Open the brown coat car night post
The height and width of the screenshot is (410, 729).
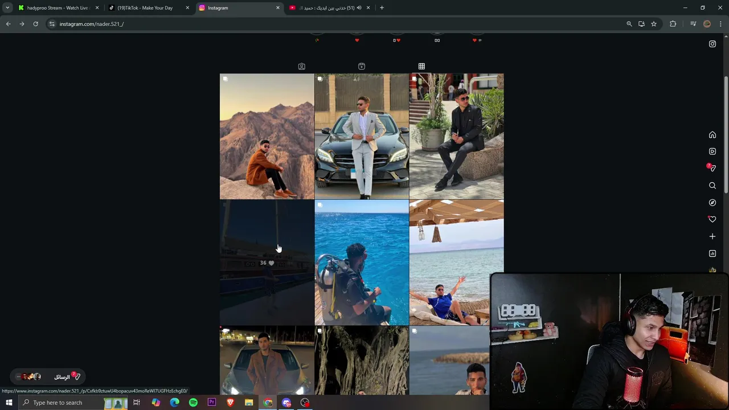(267, 360)
